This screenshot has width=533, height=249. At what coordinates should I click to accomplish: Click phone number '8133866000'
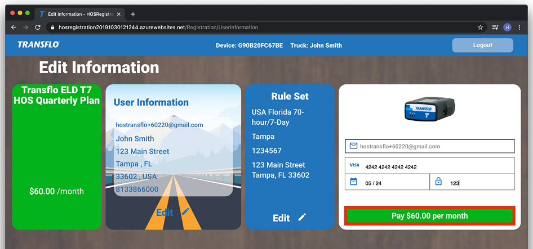137,189
